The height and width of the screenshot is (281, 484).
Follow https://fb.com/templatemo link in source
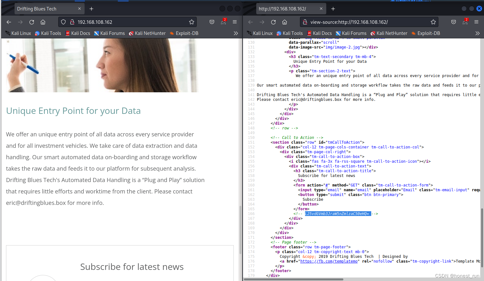point(329,261)
